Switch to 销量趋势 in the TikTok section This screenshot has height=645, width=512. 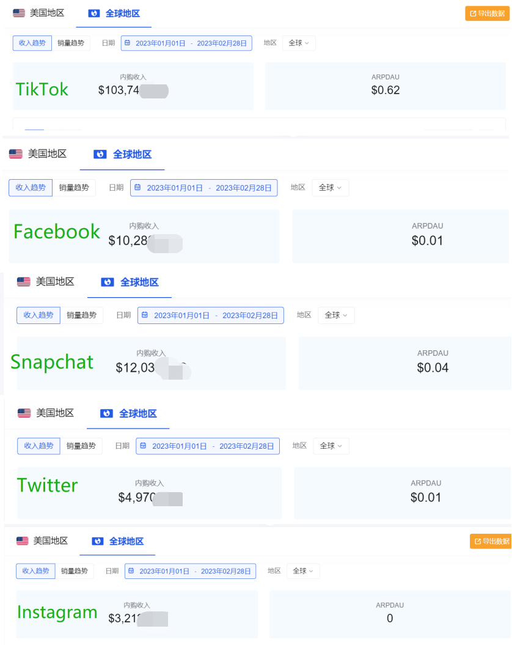point(71,43)
